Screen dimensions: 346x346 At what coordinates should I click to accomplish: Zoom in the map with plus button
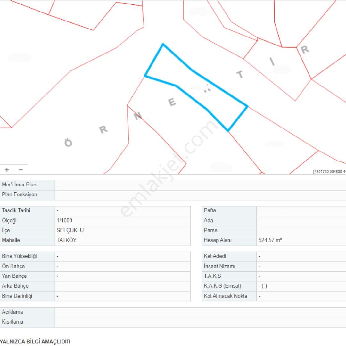(x=7, y=169)
